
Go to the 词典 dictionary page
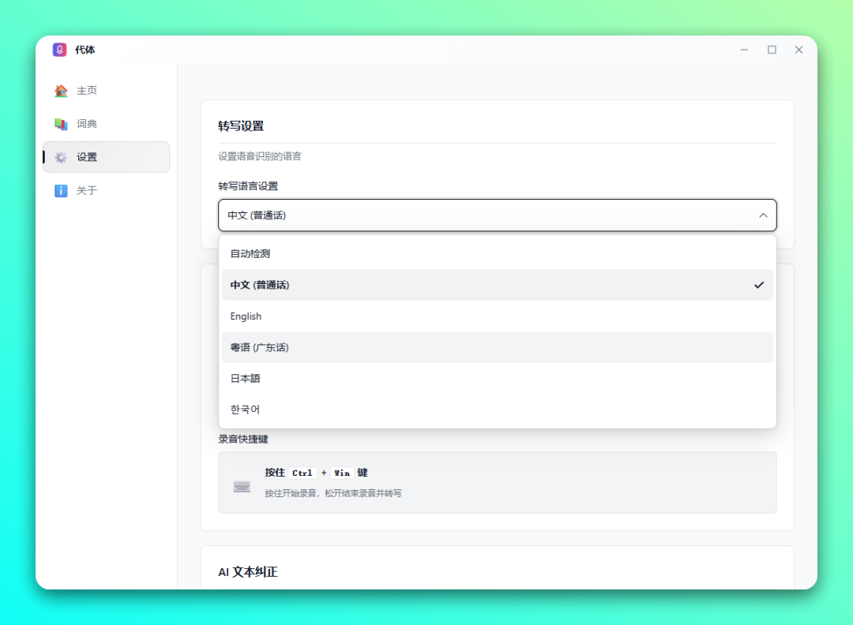87,124
